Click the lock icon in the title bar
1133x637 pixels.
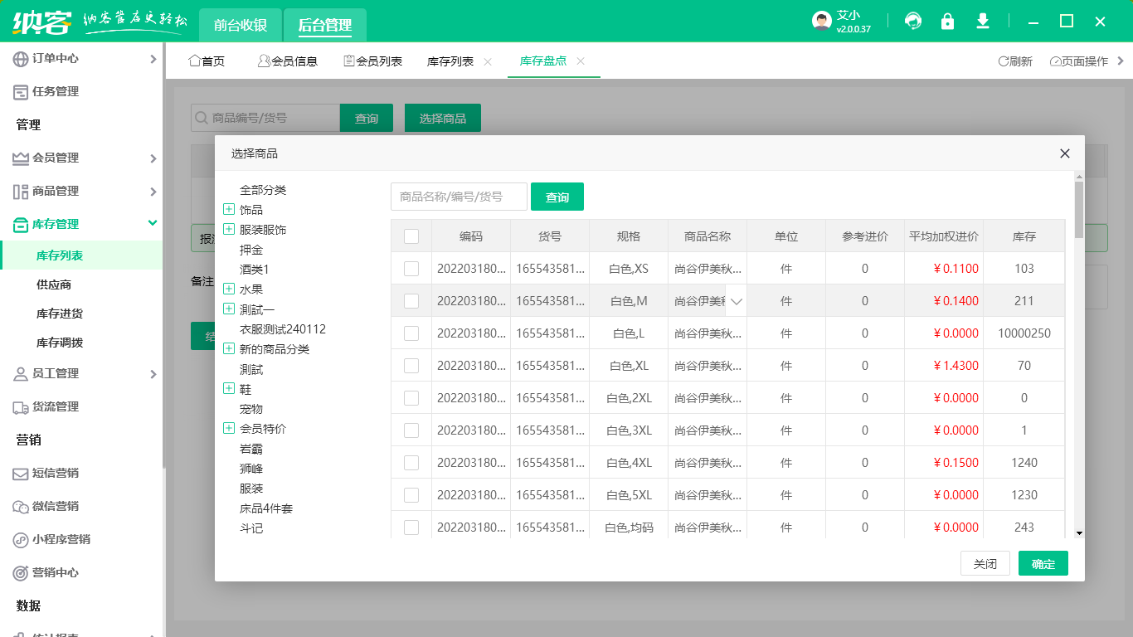coord(947,22)
